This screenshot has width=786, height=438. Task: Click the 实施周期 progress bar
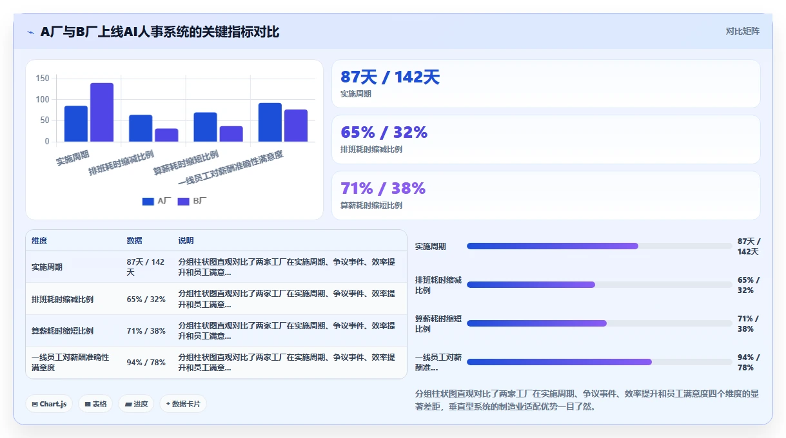600,246
